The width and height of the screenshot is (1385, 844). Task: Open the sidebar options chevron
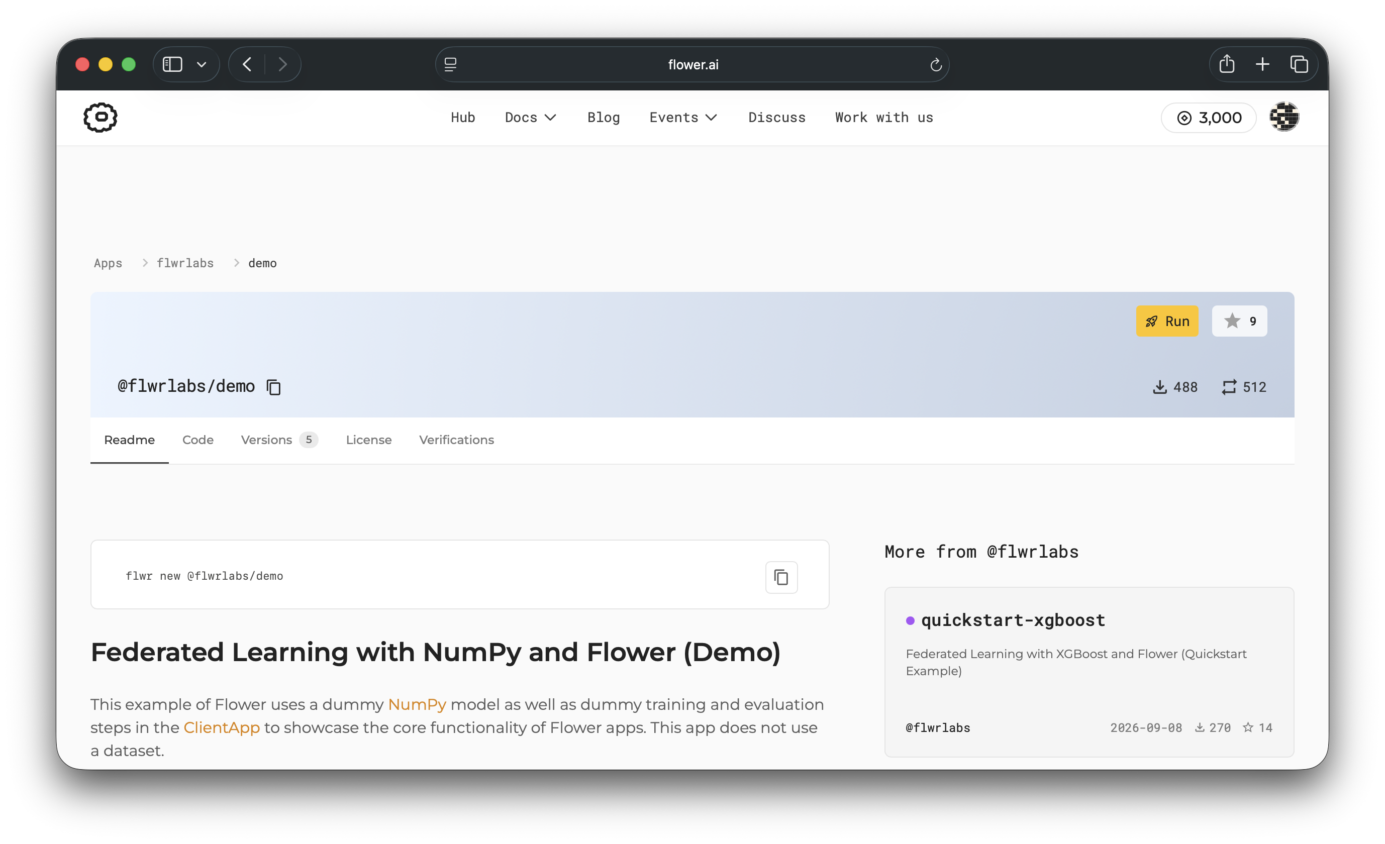tap(202, 65)
